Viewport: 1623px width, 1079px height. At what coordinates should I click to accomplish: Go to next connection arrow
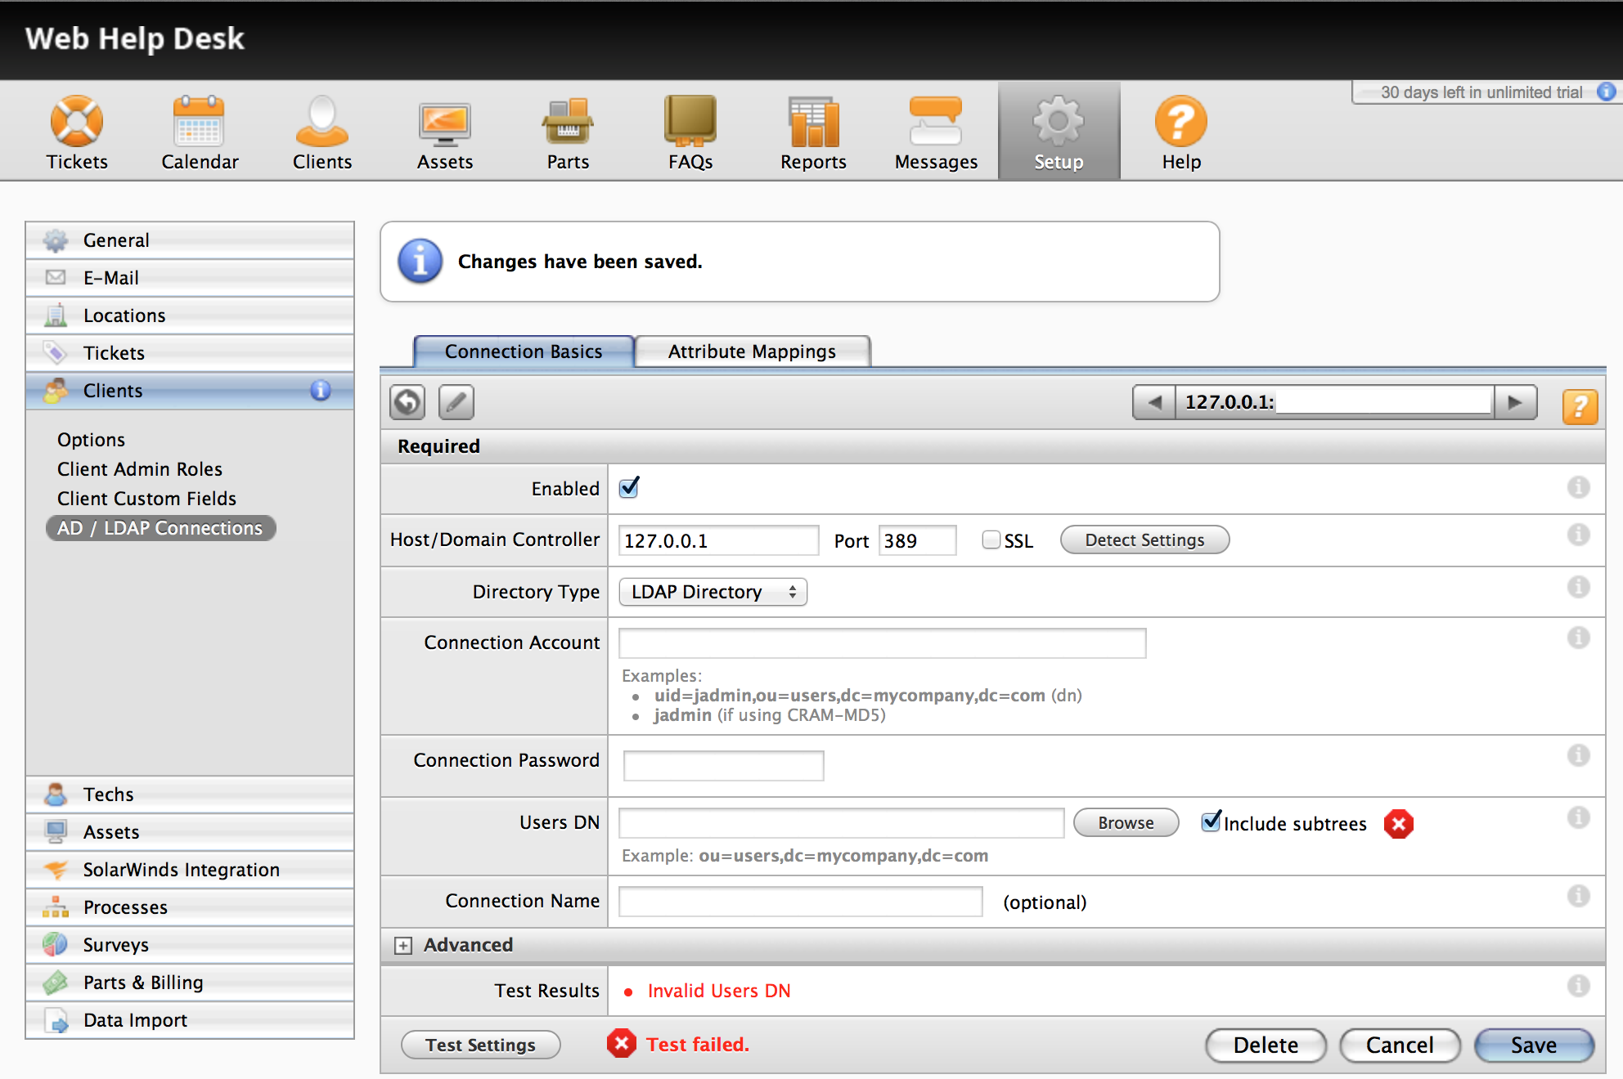1515,402
